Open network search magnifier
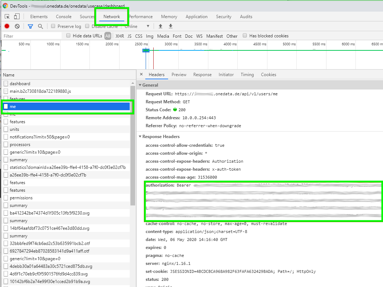Screen dimensions: 383x287 pos(41,26)
